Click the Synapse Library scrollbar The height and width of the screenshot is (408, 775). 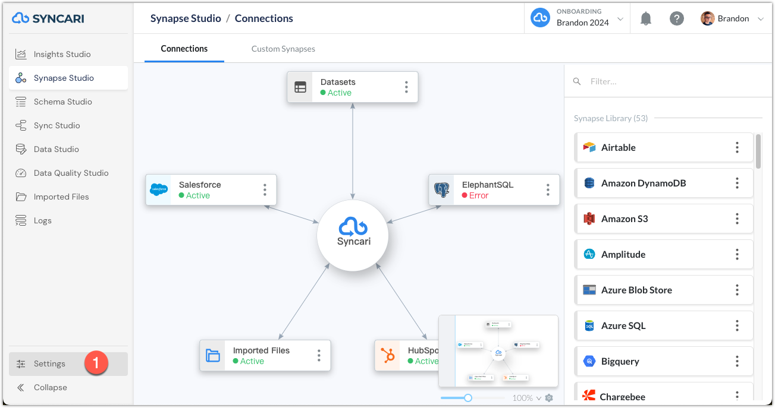pos(758,151)
